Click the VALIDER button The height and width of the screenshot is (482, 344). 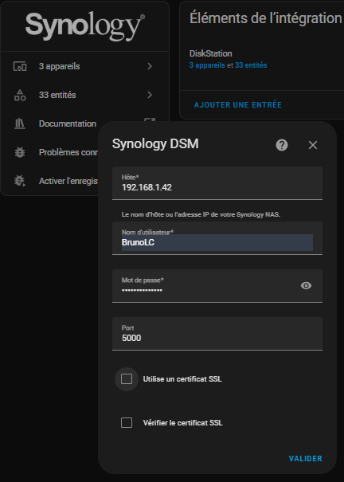coord(305,459)
